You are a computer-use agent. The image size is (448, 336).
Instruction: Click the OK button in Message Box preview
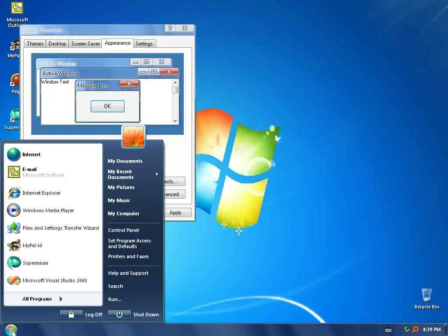[108, 106]
